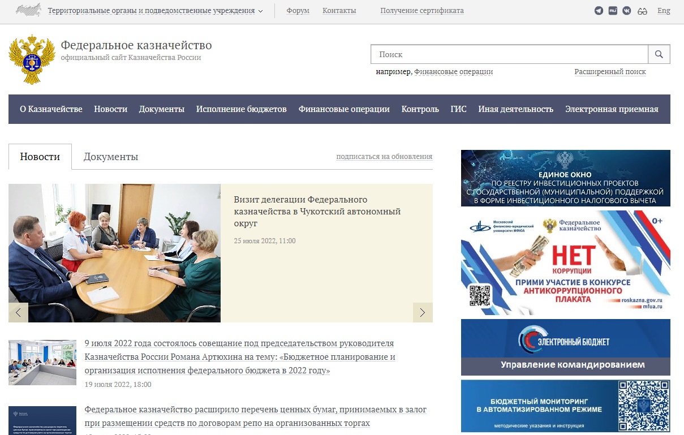
Task: Enable the visually impaired glasses mode
Action: [642, 11]
